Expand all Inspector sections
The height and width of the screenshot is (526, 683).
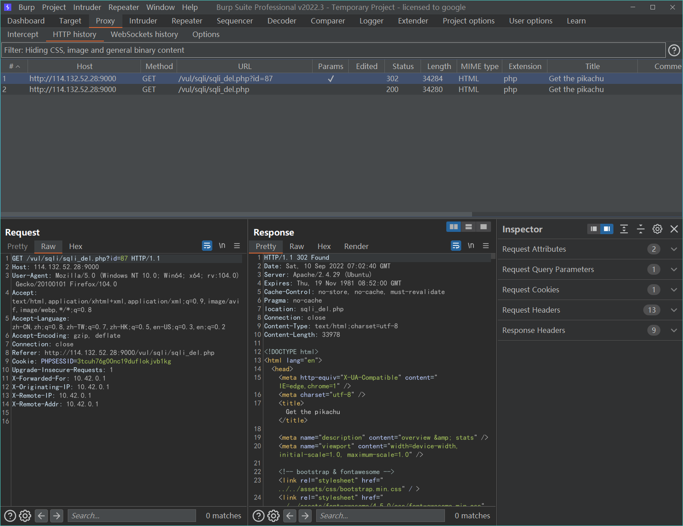pos(624,229)
